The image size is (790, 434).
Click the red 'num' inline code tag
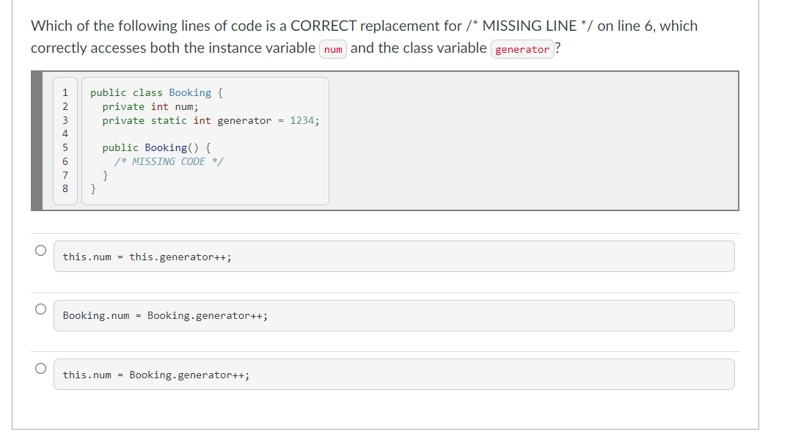tap(333, 49)
